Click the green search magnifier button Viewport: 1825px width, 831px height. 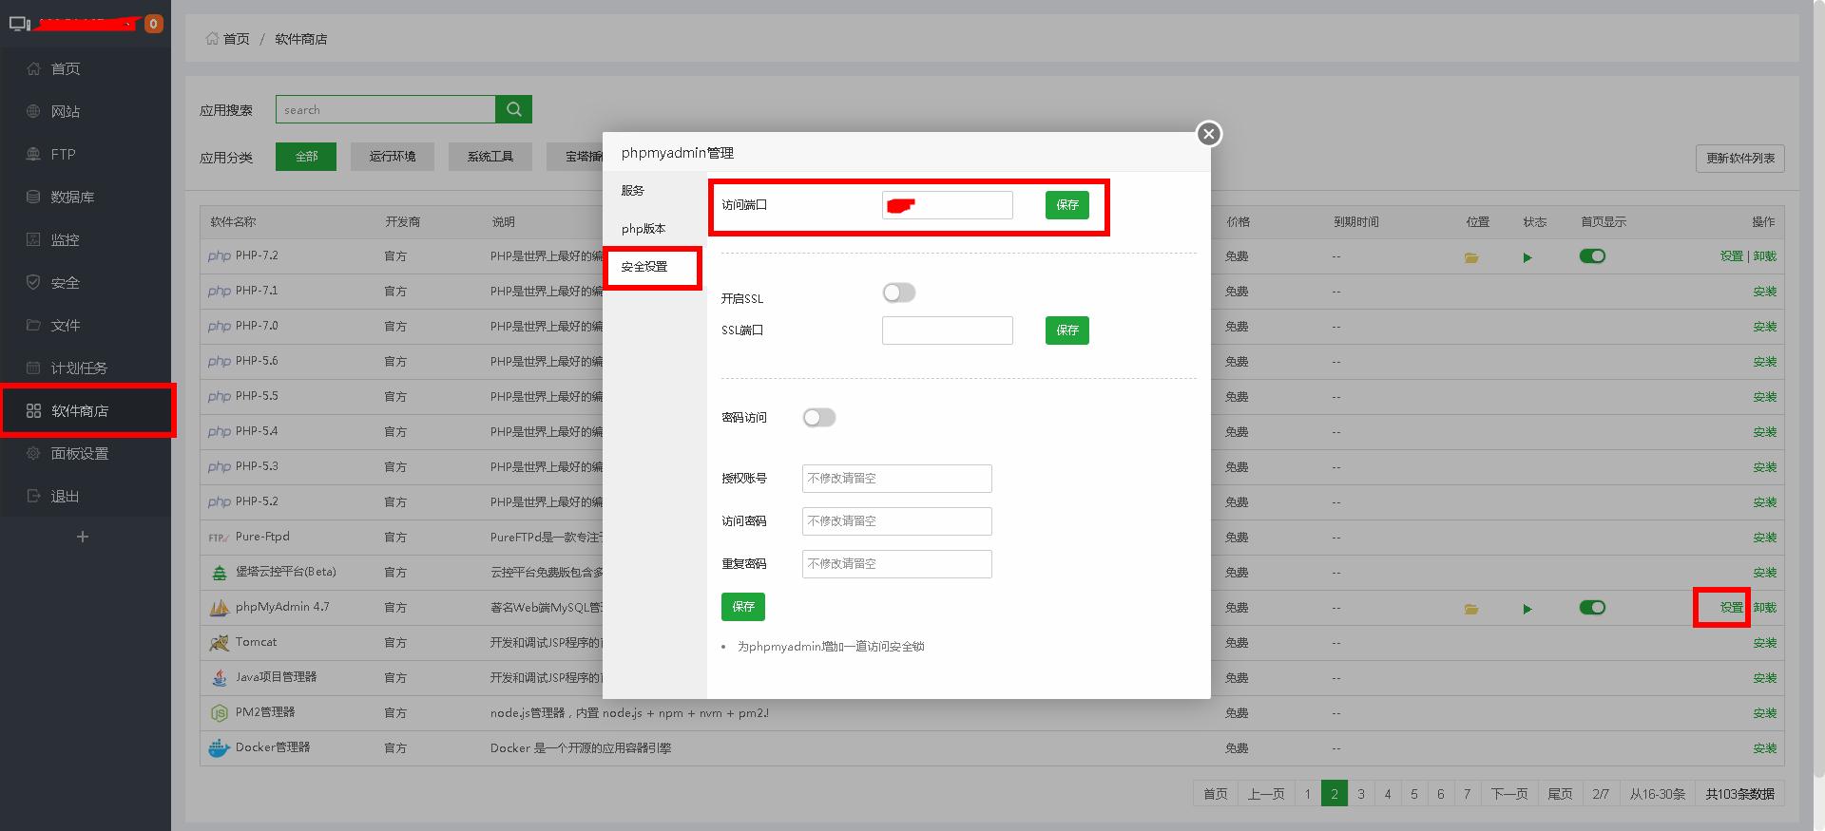click(x=513, y=109)
